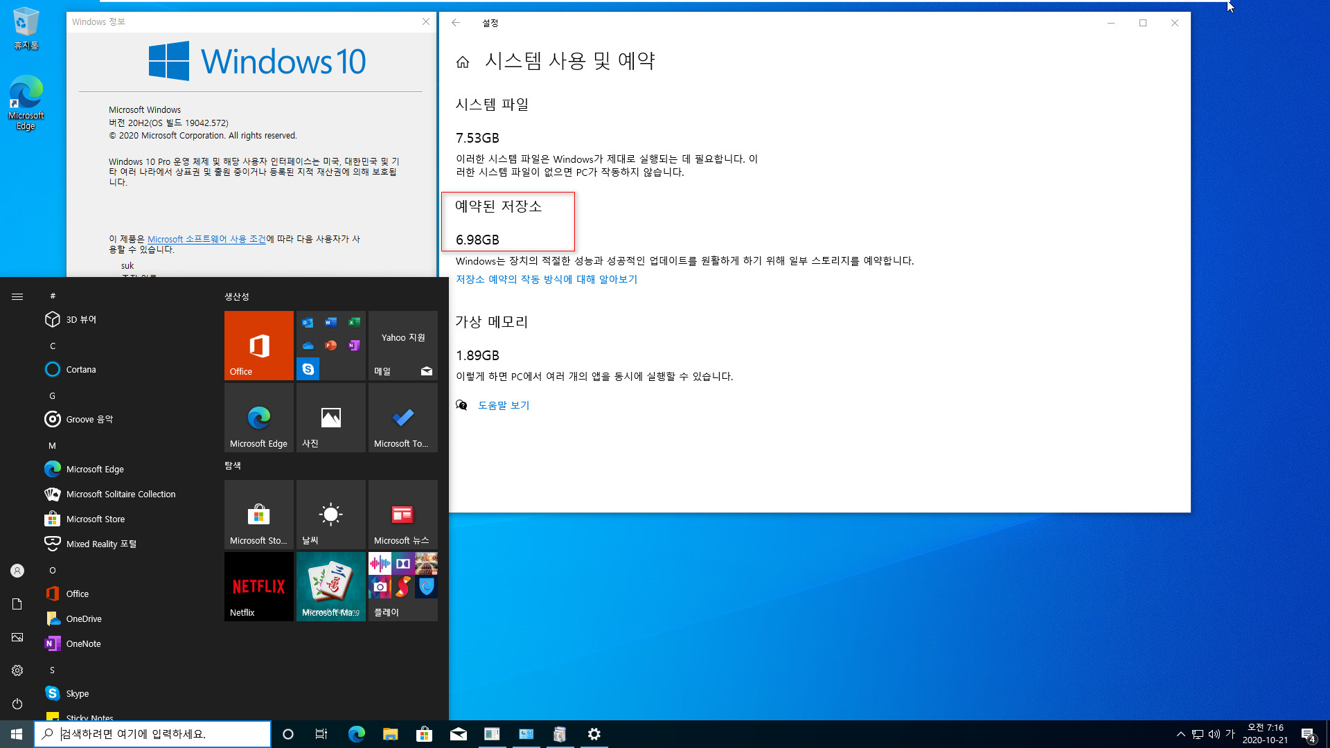Open Settings gear in Start sidebar
This screenshot has width=1330, height=748.
17,670
